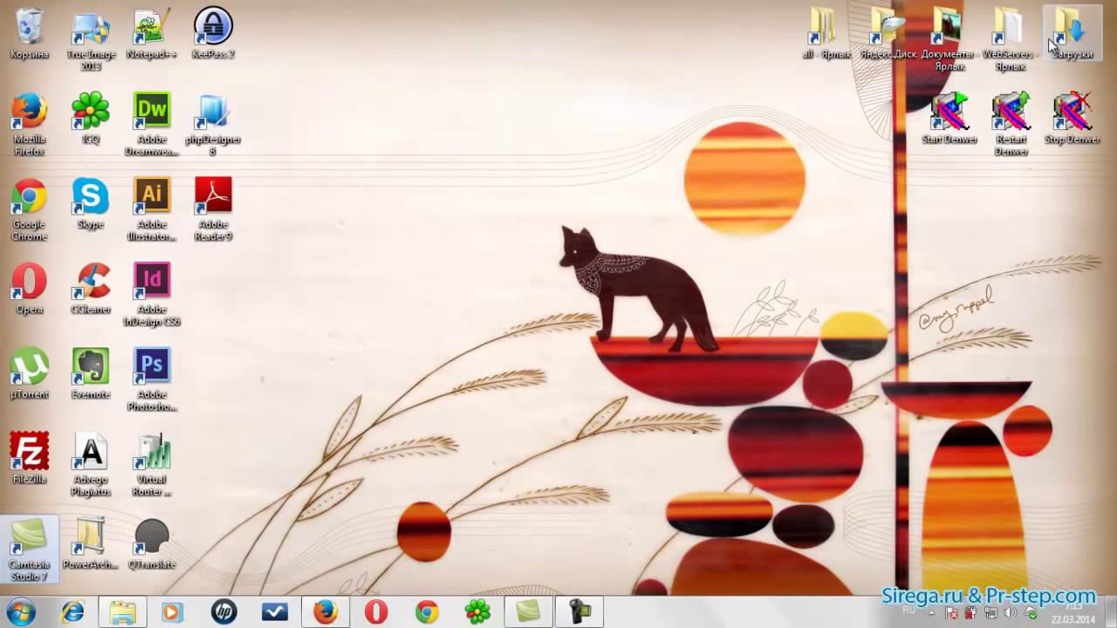Select the Adobe Reader 9 shortcut

click(x=213, y=210)
